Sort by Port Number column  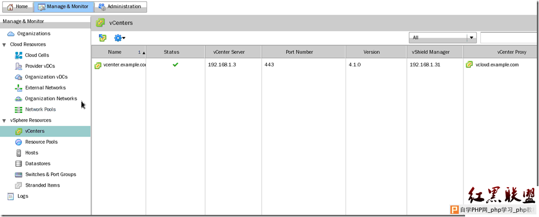pos(304,52)
